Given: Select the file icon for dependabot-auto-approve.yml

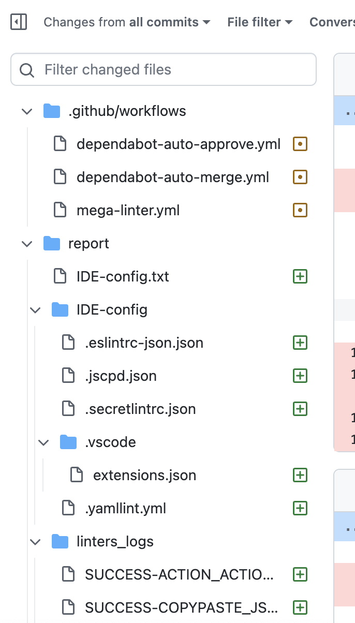Looking at the screenshot, I should tap(60, 144).
